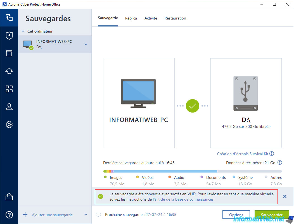The height and width of the screenshot is (224, 294).
Task: Switch to the Réplica tab
Action: (131, 18)
